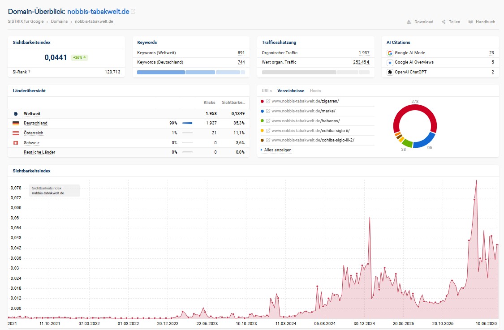Click the red /zigarren/ color dot
The image size is (504, 330).
tap(262, 101)
